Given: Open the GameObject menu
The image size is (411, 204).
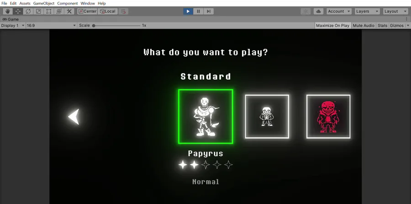Looking at the screenshot, I should point(44,3).
